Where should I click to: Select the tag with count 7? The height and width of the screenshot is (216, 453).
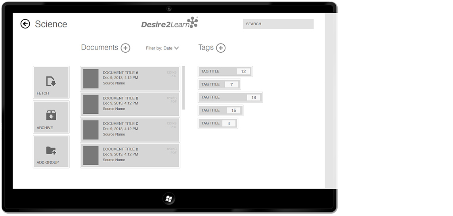pos(219,84)
